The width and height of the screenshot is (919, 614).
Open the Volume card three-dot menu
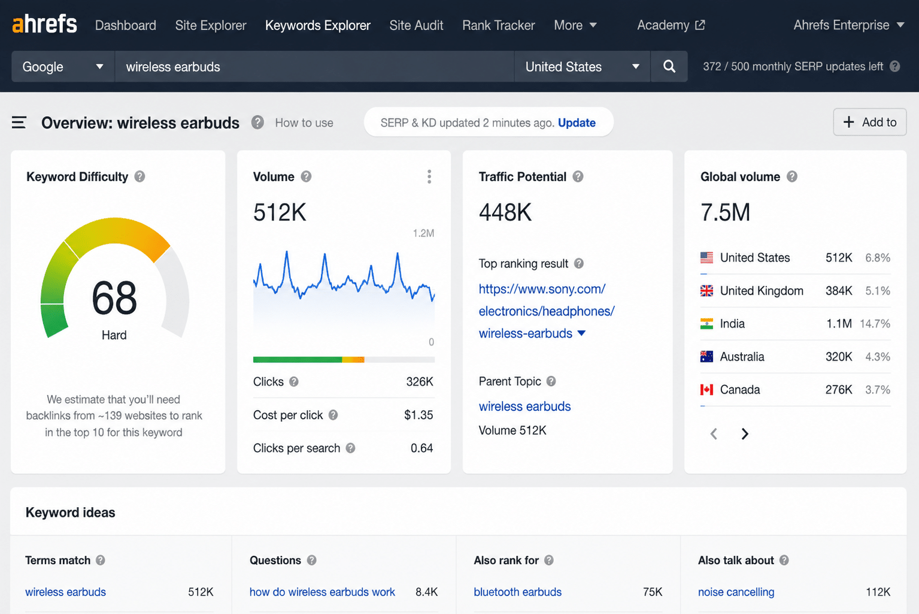(429, 177)
